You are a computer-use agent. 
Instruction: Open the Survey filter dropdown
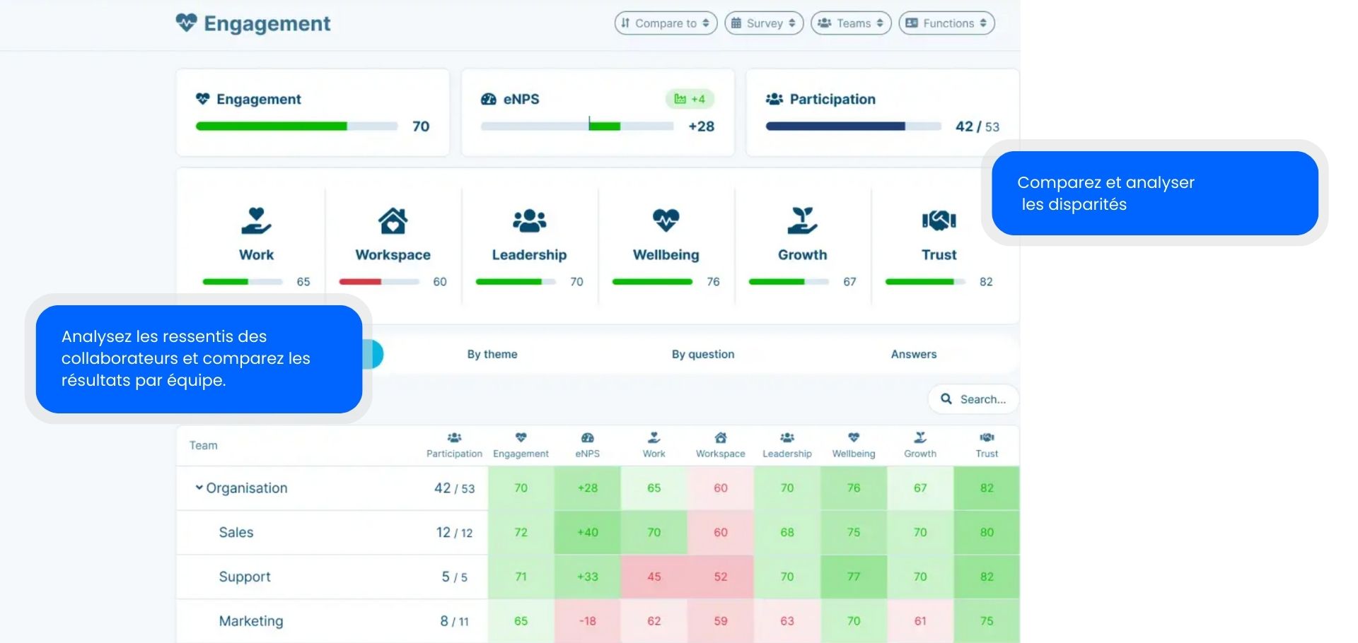[x=764, y=23]
